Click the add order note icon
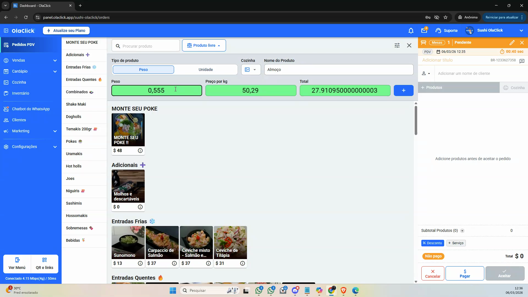This screenshot has height=297, width=528. (x=522, y=61)
